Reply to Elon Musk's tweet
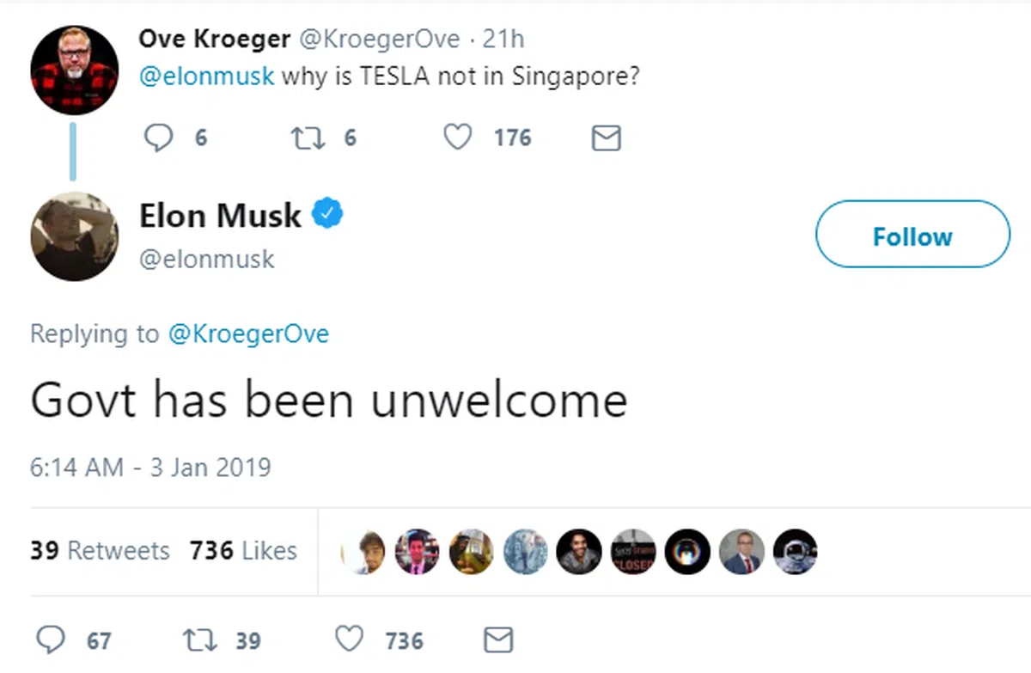1031x673 pixels. click(x=53, y=639)
